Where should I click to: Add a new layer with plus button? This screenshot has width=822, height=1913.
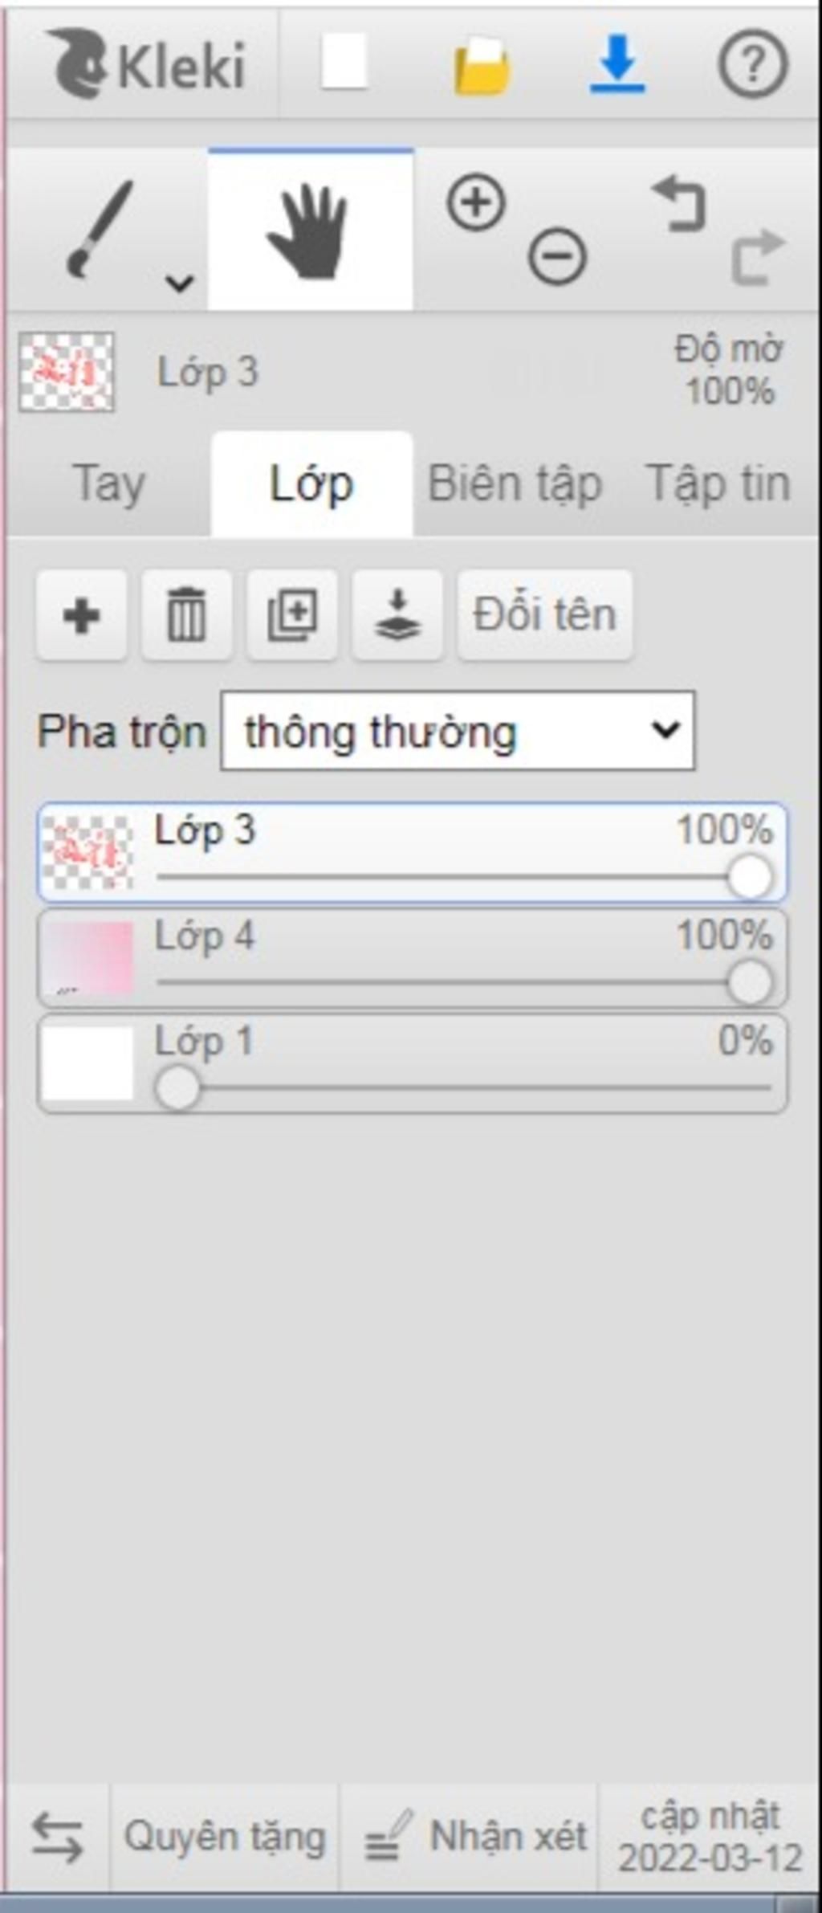tap(81, 615)
